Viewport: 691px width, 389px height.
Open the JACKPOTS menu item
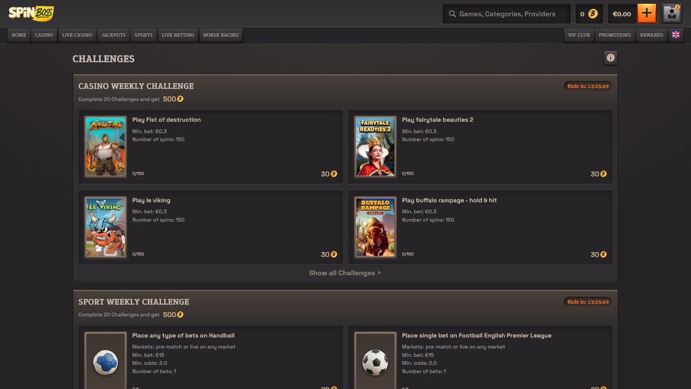[113, 35]
